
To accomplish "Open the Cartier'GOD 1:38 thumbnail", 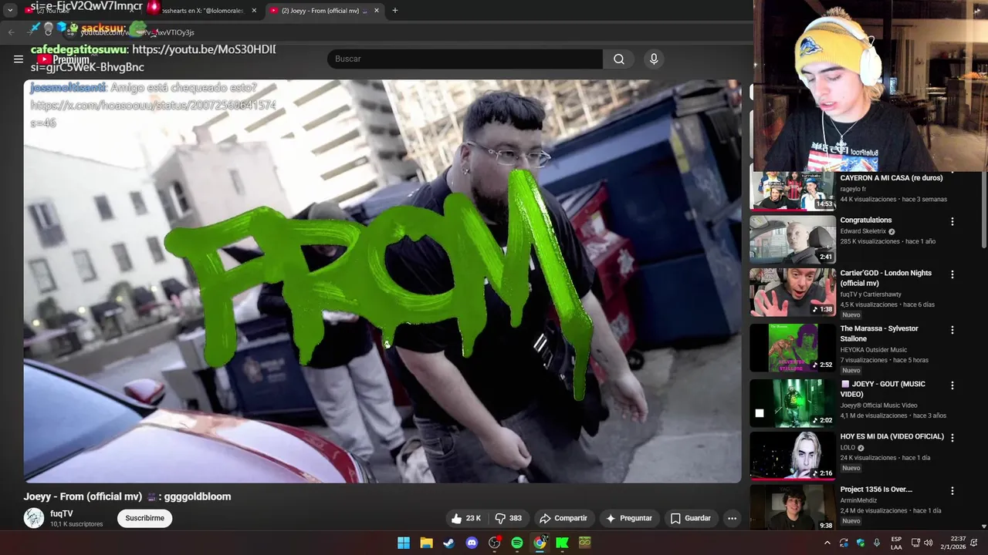I will pos(793,292).
